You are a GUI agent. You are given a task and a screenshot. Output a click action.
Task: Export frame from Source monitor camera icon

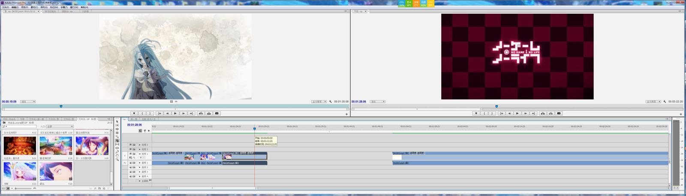217,113
